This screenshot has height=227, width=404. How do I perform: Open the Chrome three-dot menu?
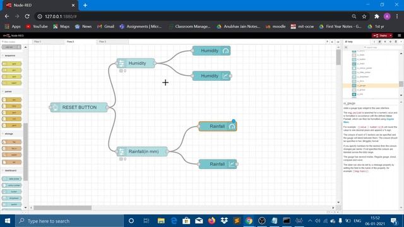click(x=397, y=16)
